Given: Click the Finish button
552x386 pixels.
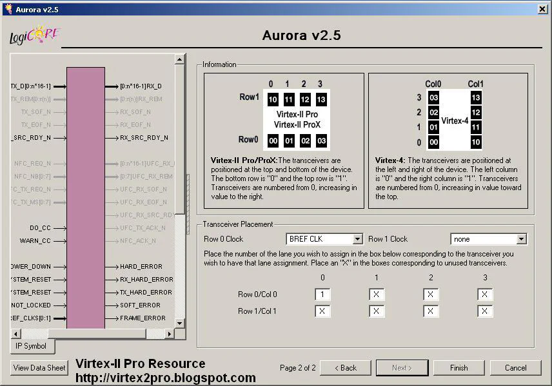Looking at the screenshot, I should pos(458,368).
